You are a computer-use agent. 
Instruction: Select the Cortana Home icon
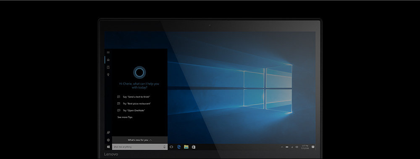pyautogui.click(x=108, y=60)
